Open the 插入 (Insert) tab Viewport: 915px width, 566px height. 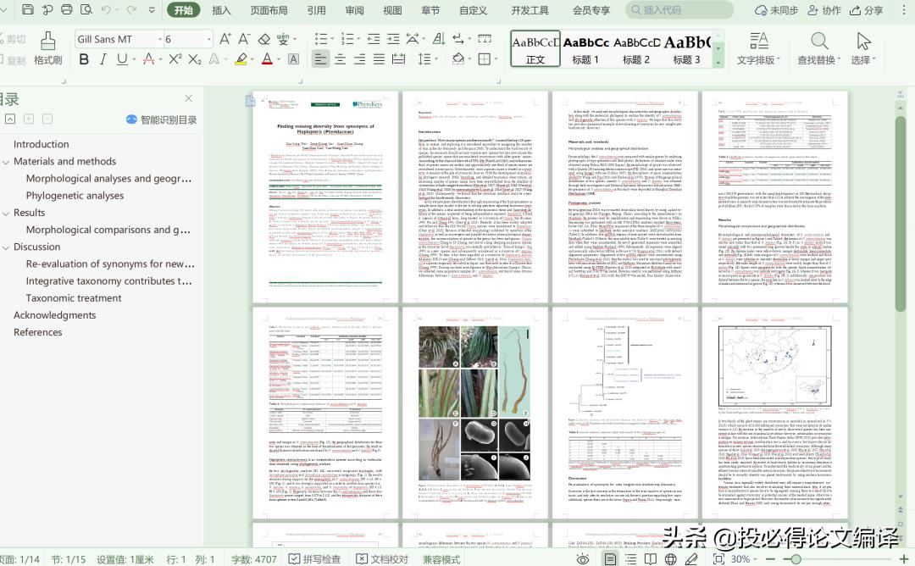coord(221,10)
